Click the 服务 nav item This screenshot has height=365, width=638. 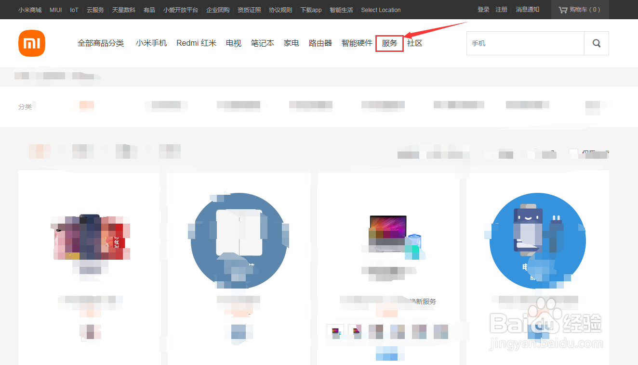(390, 43)
